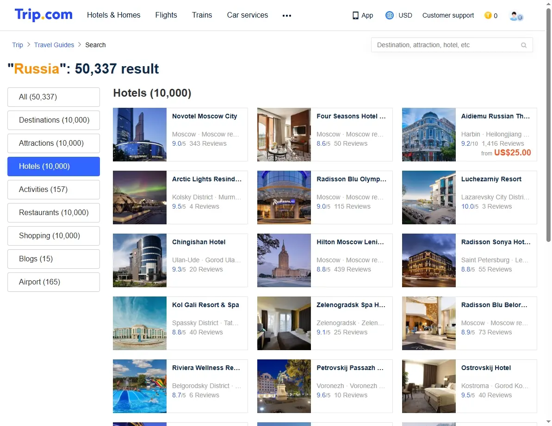Click Arctic Lights Resind... title

(207, 179)
